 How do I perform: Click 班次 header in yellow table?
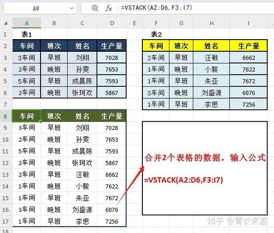[181, 46]
